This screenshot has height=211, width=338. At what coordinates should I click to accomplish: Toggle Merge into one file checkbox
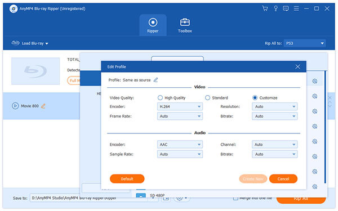click(235, 198)
